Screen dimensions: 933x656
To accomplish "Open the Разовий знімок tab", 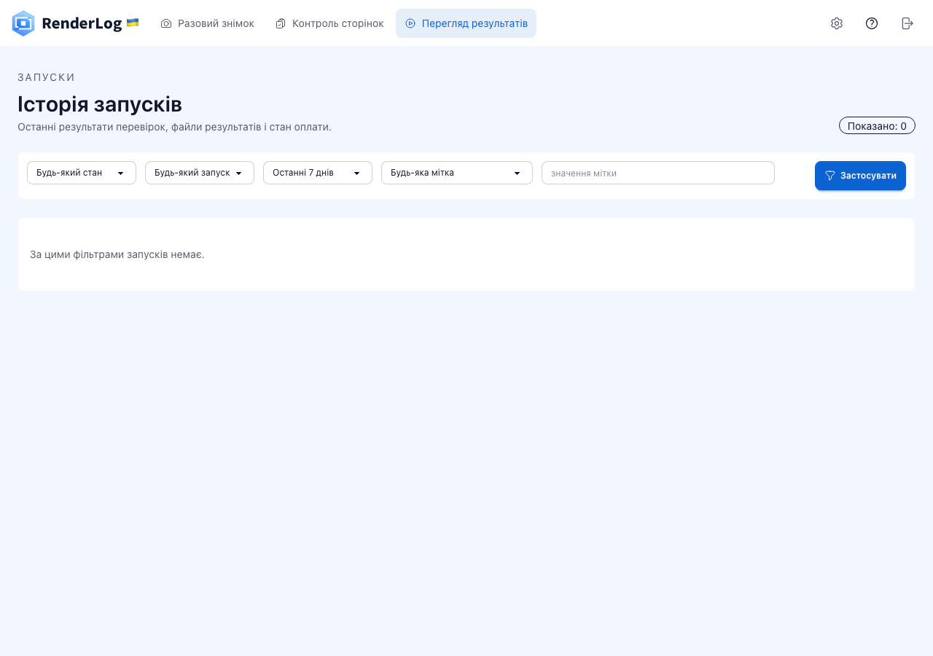I will [207, 23].
